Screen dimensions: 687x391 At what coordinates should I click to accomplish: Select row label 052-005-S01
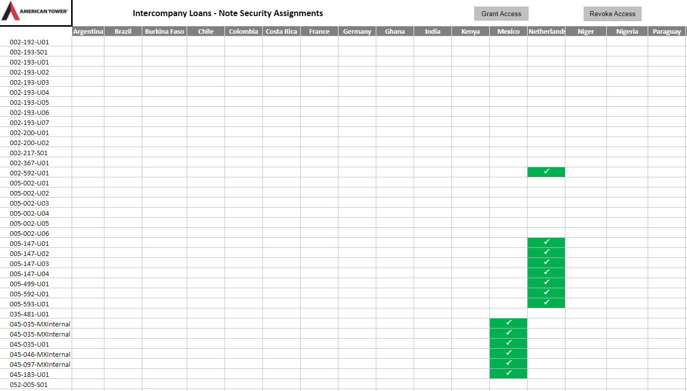click(x=29, y=384)
